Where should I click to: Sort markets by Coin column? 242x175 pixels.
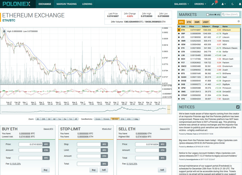click(x=183, y=26)
